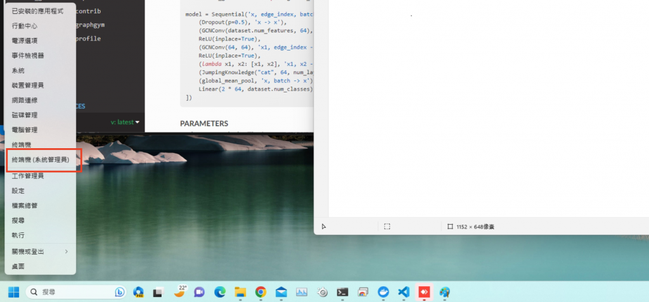The width and height of the screenshot is (649, 302).
Task: Click the 'model = Sequential(' code line
Action: point(250,15)
